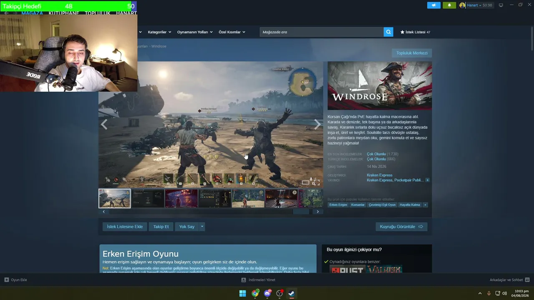Select the Korsanlar tag

coord(358,205)
